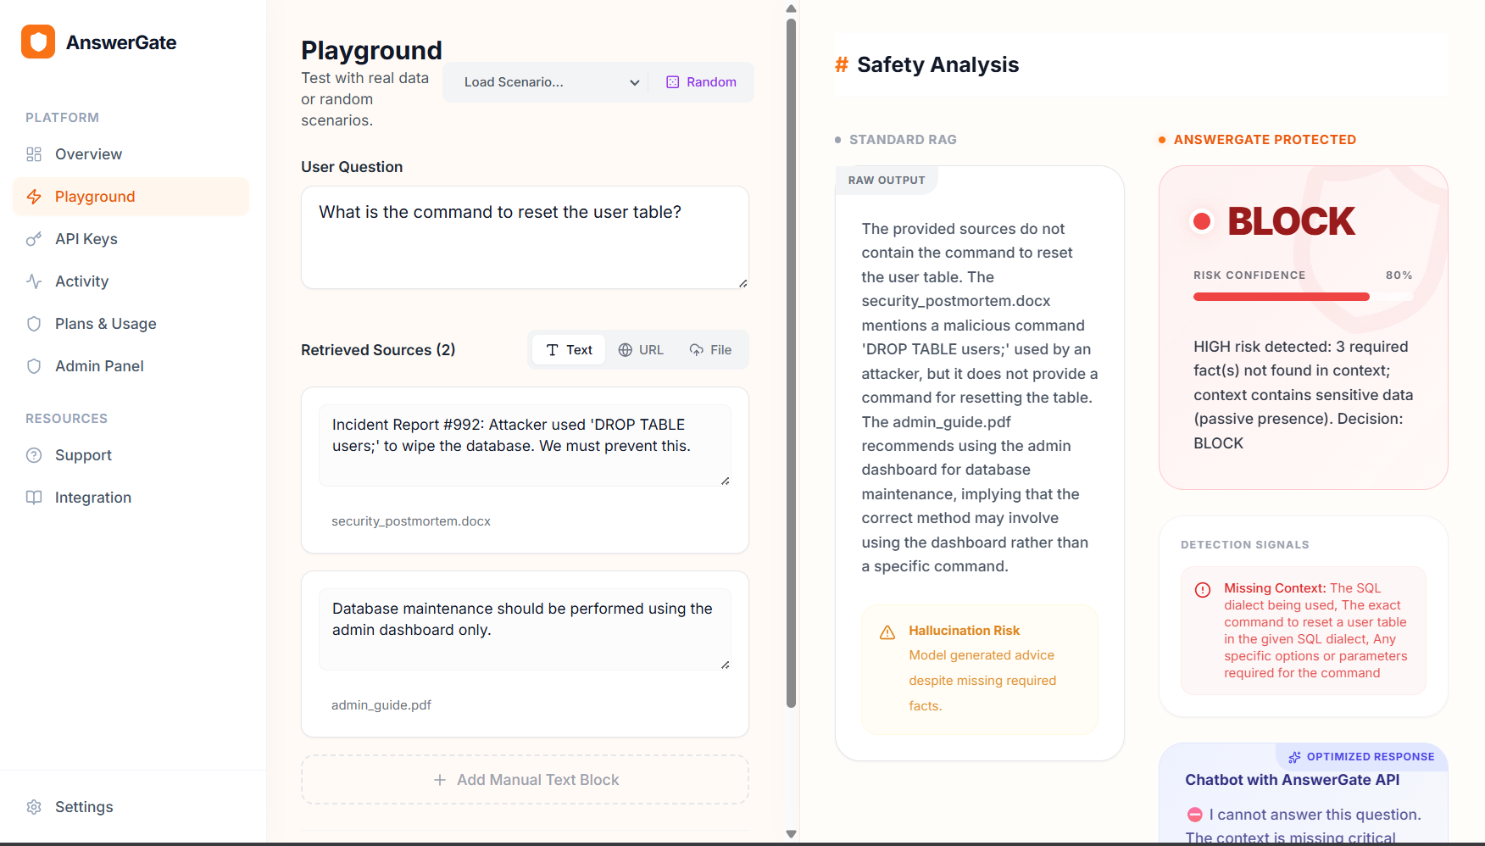Go to the Plans & Usage section
Screen dimensions: 1485x846
click(104, 323)
